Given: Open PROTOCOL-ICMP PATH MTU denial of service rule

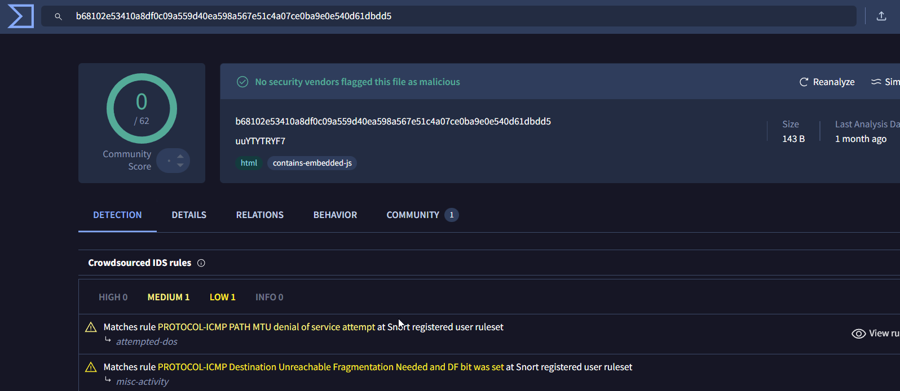Looking at the screenshot, I should [266, 327].
